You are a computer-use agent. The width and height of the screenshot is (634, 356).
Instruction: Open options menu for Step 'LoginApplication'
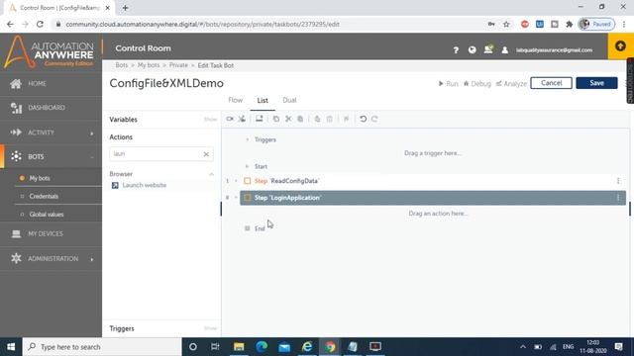tap(618, 198)
